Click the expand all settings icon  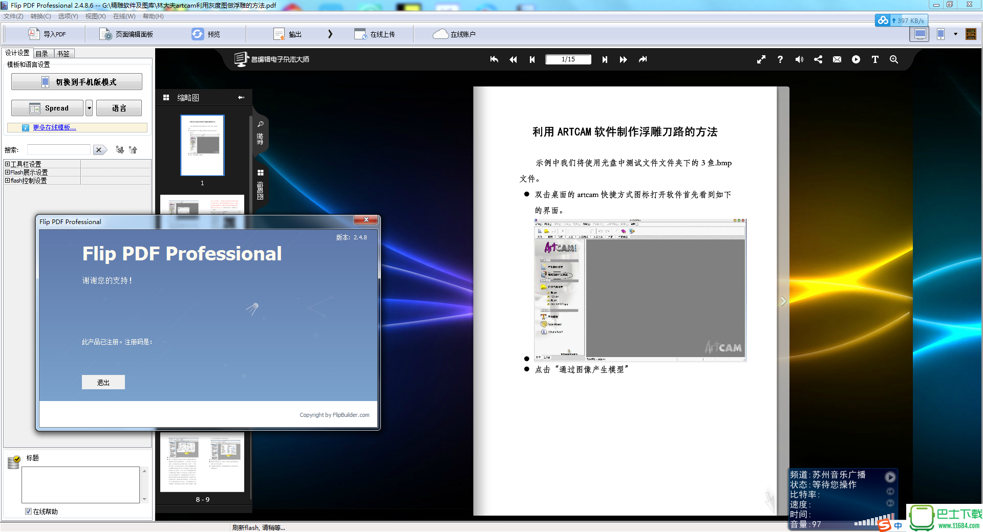click(x=120, y=150)
